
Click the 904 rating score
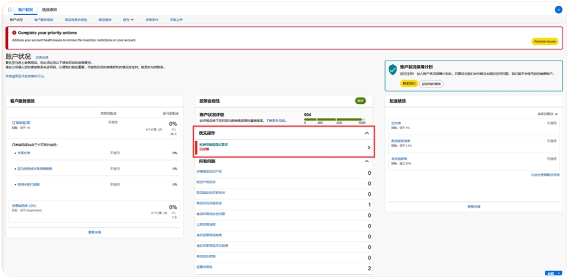click(x=308, y=115)
